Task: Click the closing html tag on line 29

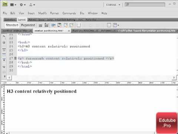Action: [x=25, y=66]
